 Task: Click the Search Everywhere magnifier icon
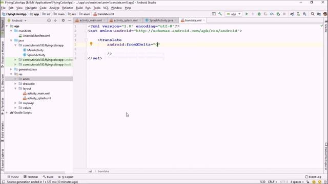click(313, 14)
